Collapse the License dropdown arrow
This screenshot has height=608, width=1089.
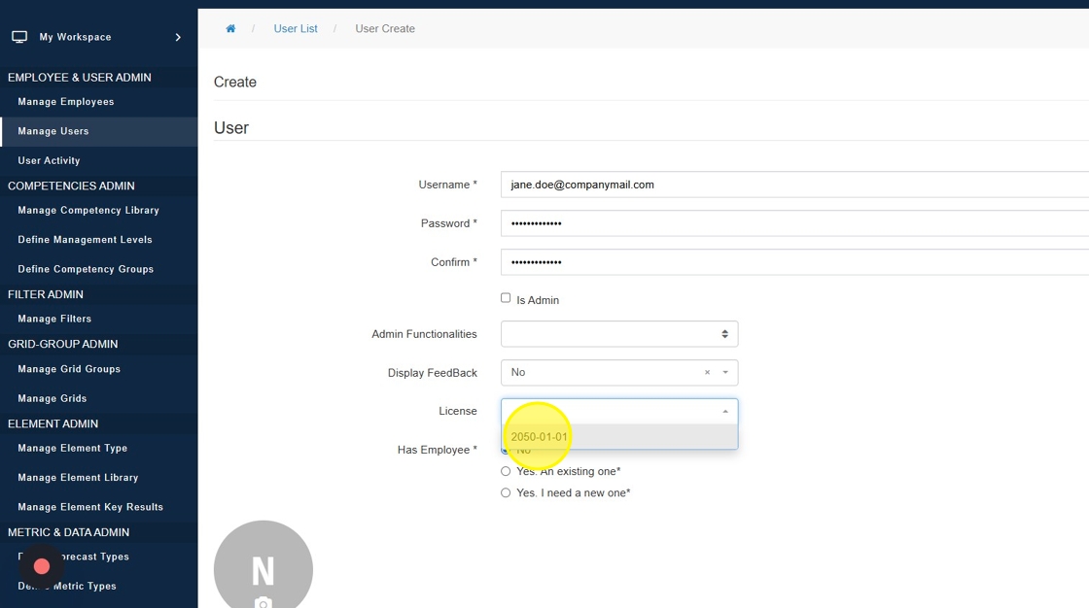pyautogui.click(x=725, y=412)
